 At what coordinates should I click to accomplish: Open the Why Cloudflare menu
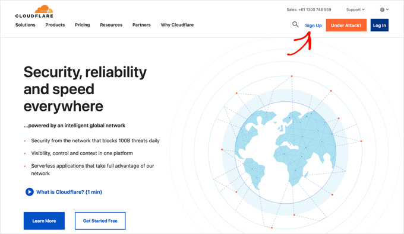177,25
